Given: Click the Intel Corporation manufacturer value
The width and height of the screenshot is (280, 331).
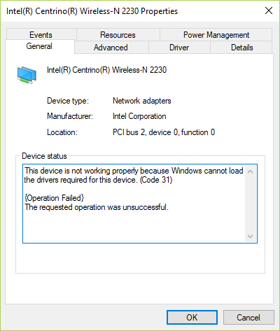Looking at the screenshot, I should 139,116.
